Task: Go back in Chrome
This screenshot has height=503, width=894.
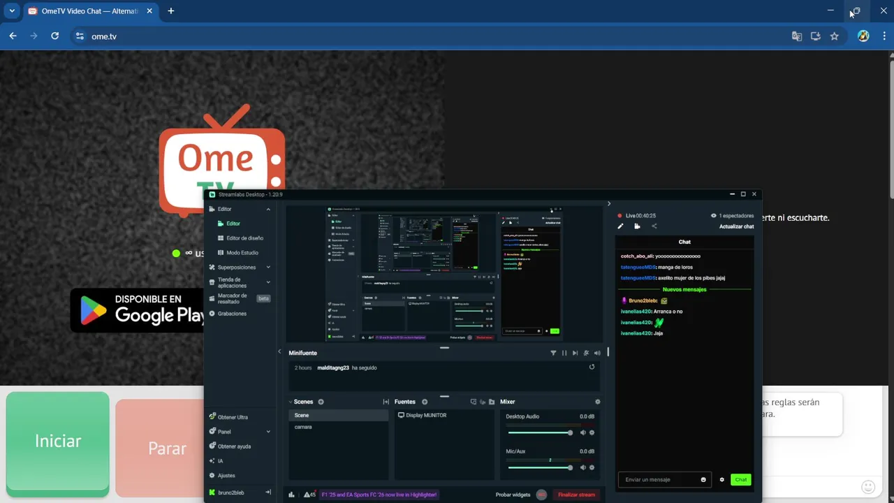Action: [x=13, y=36]
